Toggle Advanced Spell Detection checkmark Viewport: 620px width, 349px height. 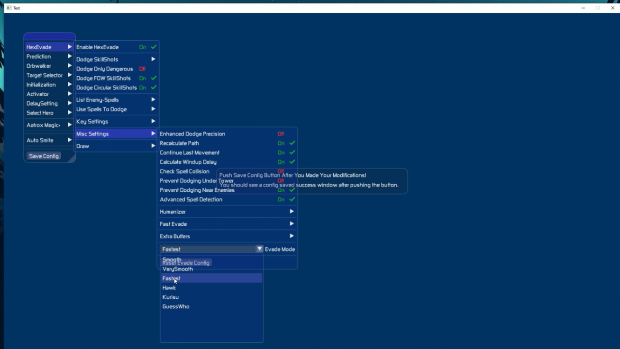(x=292, y=199)
